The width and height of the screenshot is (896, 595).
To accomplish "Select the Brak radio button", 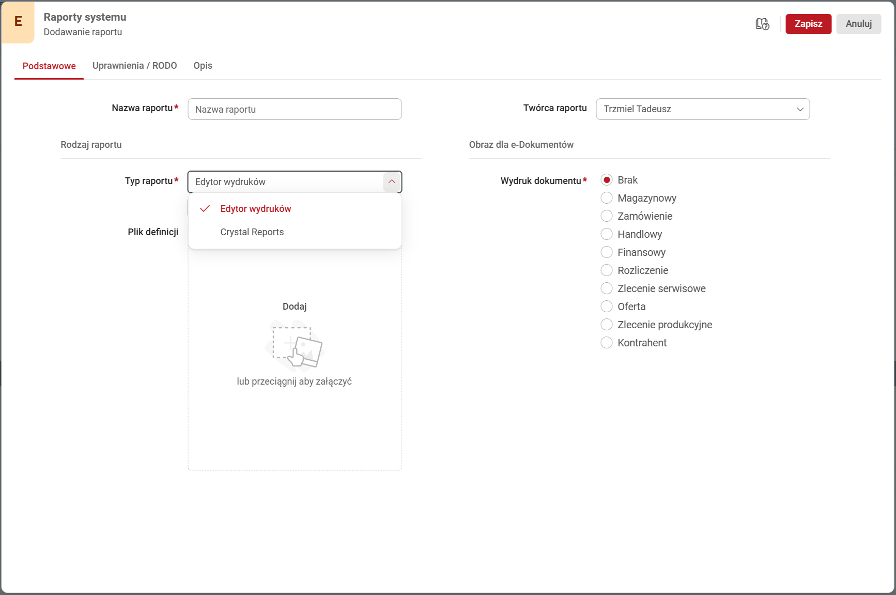I will pos(607,180).
